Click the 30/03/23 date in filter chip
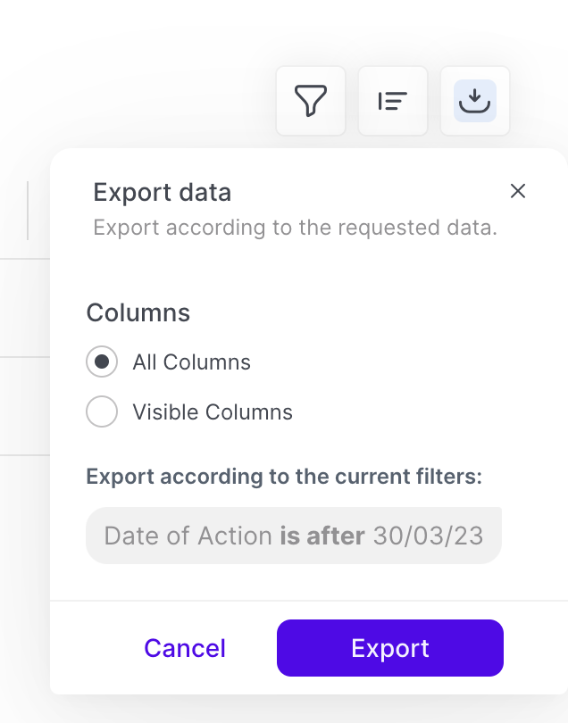 428,536
